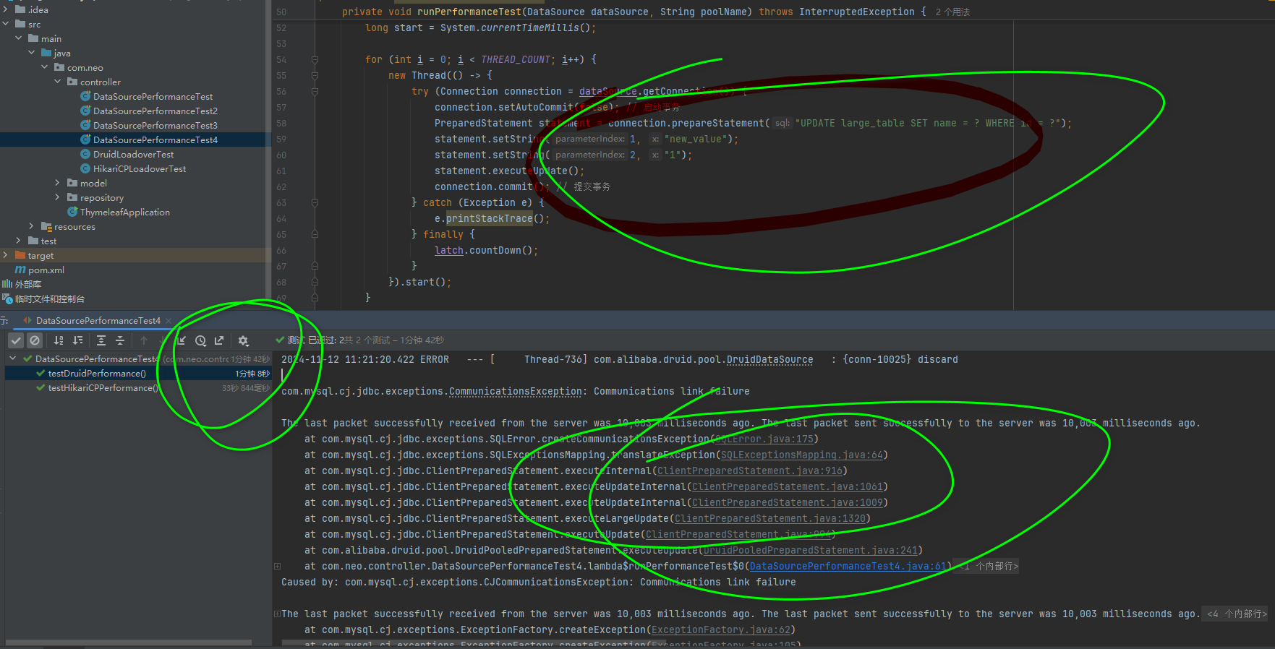Click DataSourcePerformanceTest4 class icon
Screen dimensions: 1275x649
[85, 139]
